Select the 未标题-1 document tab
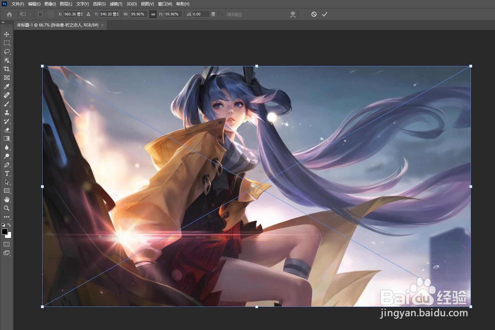The height and width of the screenshot is (330, 495). (58, 25)
